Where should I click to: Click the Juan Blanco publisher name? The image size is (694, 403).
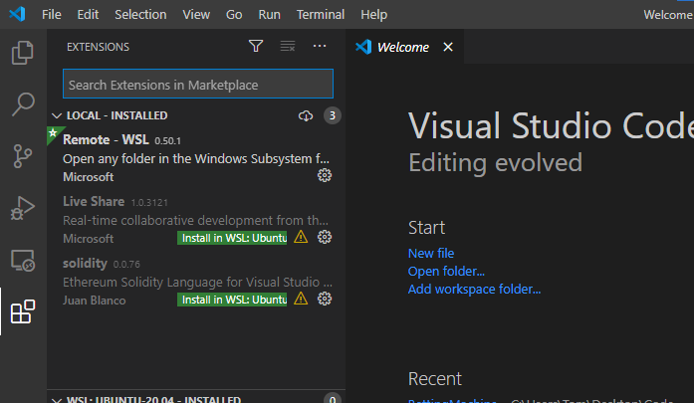[x=95, y=301]
